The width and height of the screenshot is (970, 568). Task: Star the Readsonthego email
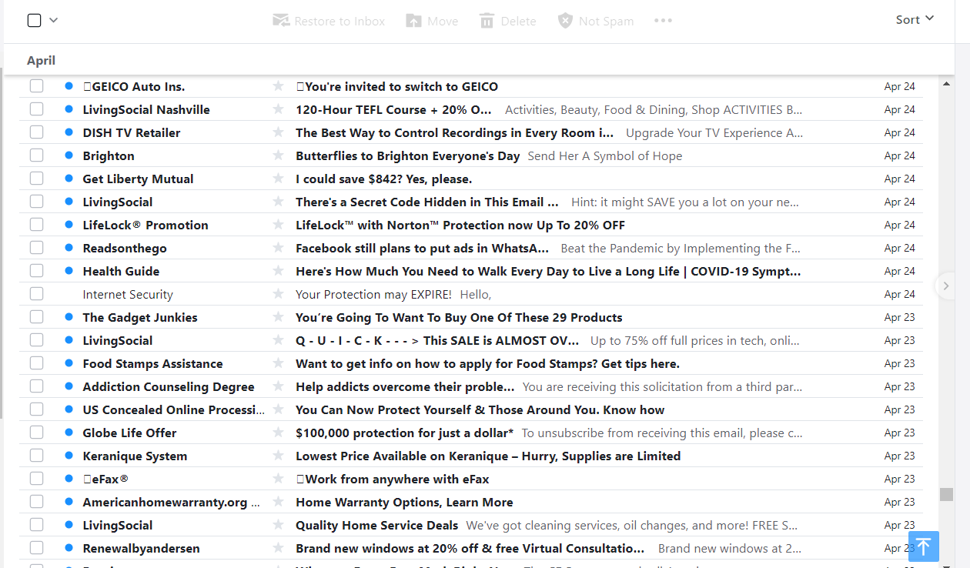278,248
